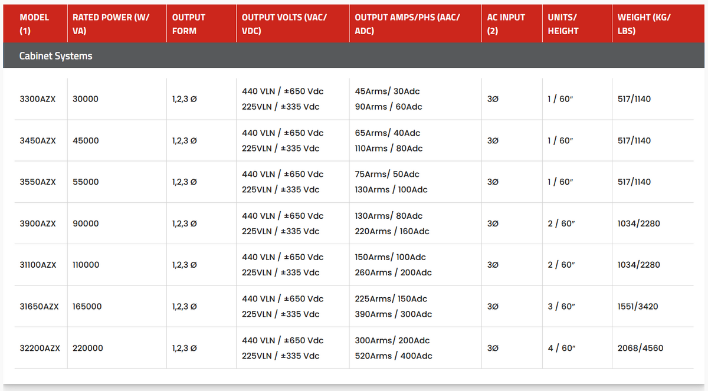Click model 32200AZX

pyautogui.click(x=40, y=349)
